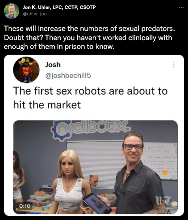Click the three-dot more options icon on tweet
188x220 pixels.
pos(181,8)
